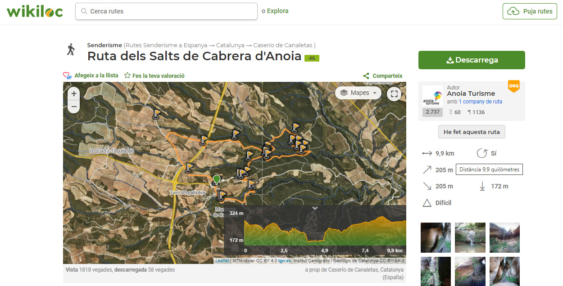
Task: Collapse the elevation profile chevron
Action: [x=315, y=209]
